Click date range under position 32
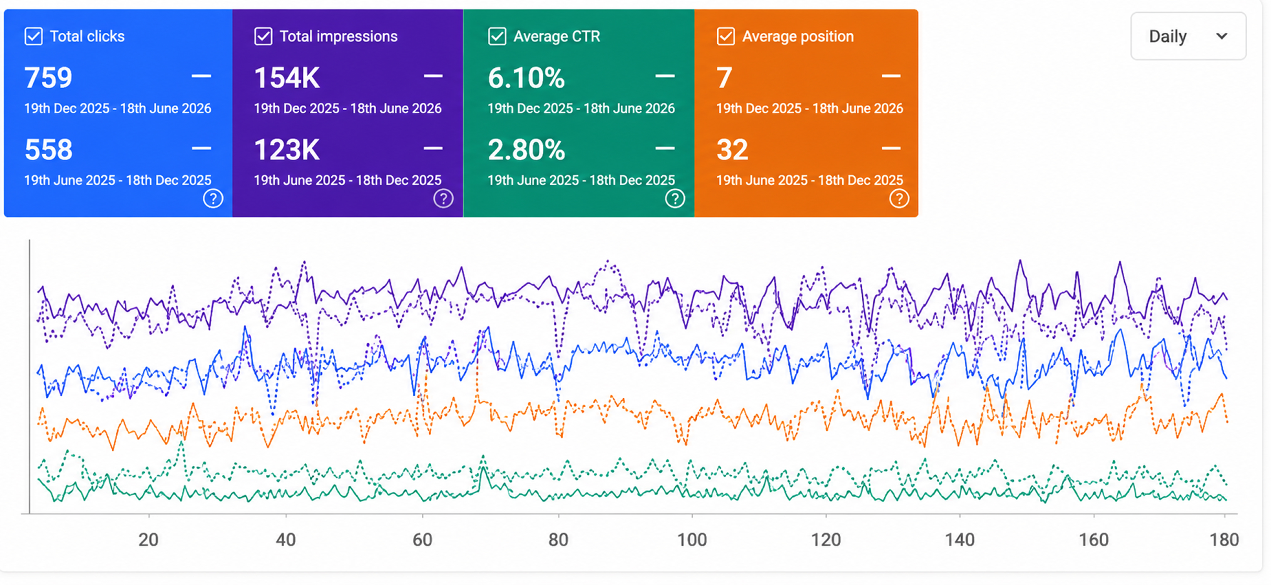This screenshot has width=1271, height=585. click(810, 180)
